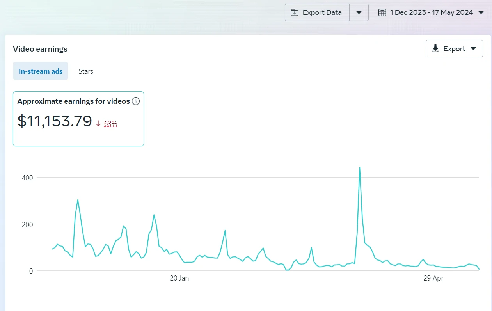Switch to the Stars tab
Screen dimensions: 492x311
(86, 71)
